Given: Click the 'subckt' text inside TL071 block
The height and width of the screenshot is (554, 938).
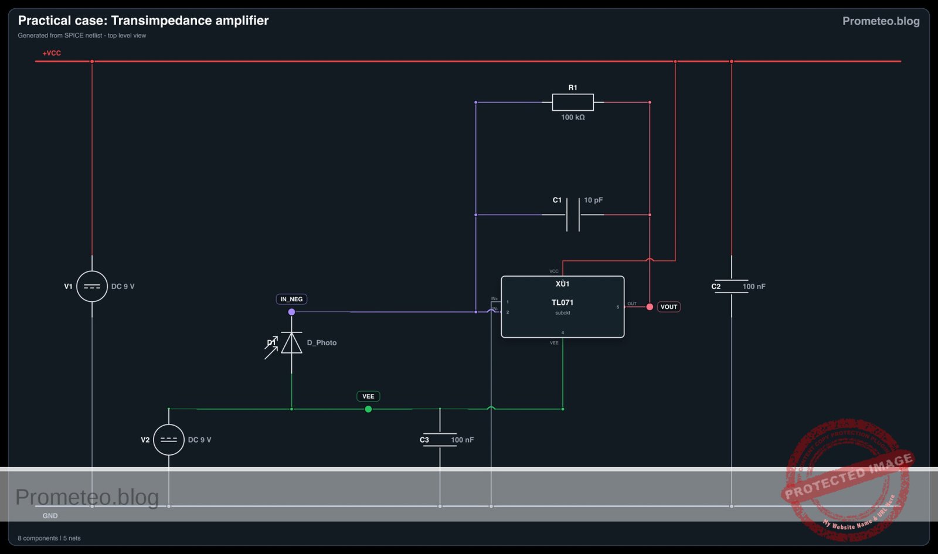Looking at the screenshot, I should pyautogui.click(x=563, y=313).
